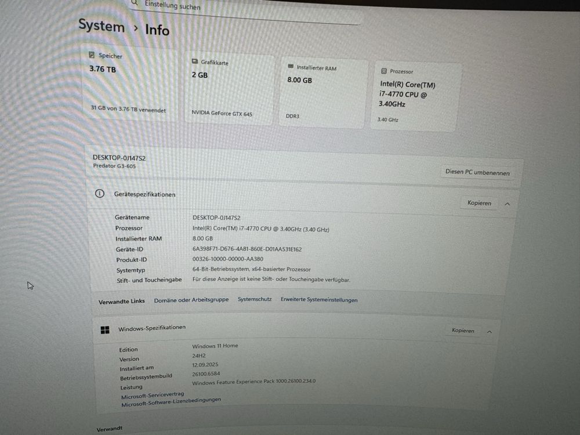The height and width of the screenshot is (435, 580).
Task: Open the System breadcrumb menu item
Action: coord(101,26)
